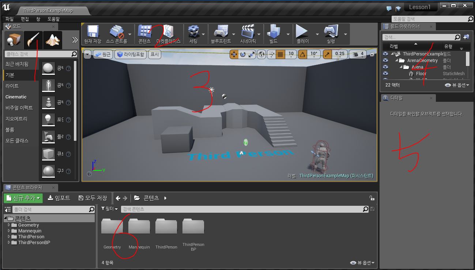Toggle visibility eye for Floor mesh
Viewport: 475px width, 270px height.
click(385, 74)
